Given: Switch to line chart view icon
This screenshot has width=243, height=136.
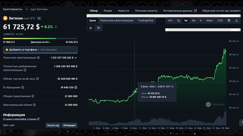Looking at the screenshot, I should 91,28.
